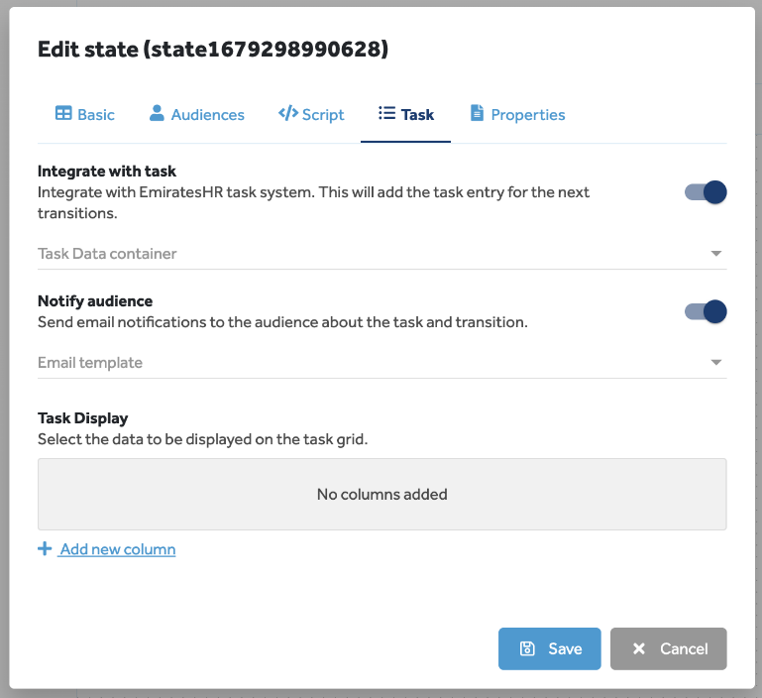This screenshot has height=698, width=762.
Task: Switch to the Audiences tab
Action: 197,114
